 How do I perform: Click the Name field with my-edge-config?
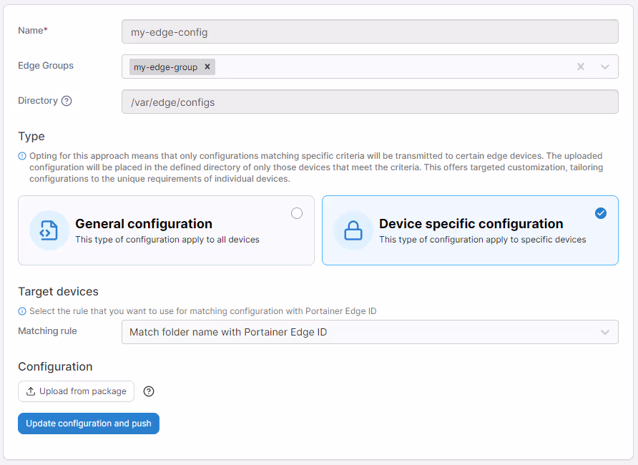370,31
